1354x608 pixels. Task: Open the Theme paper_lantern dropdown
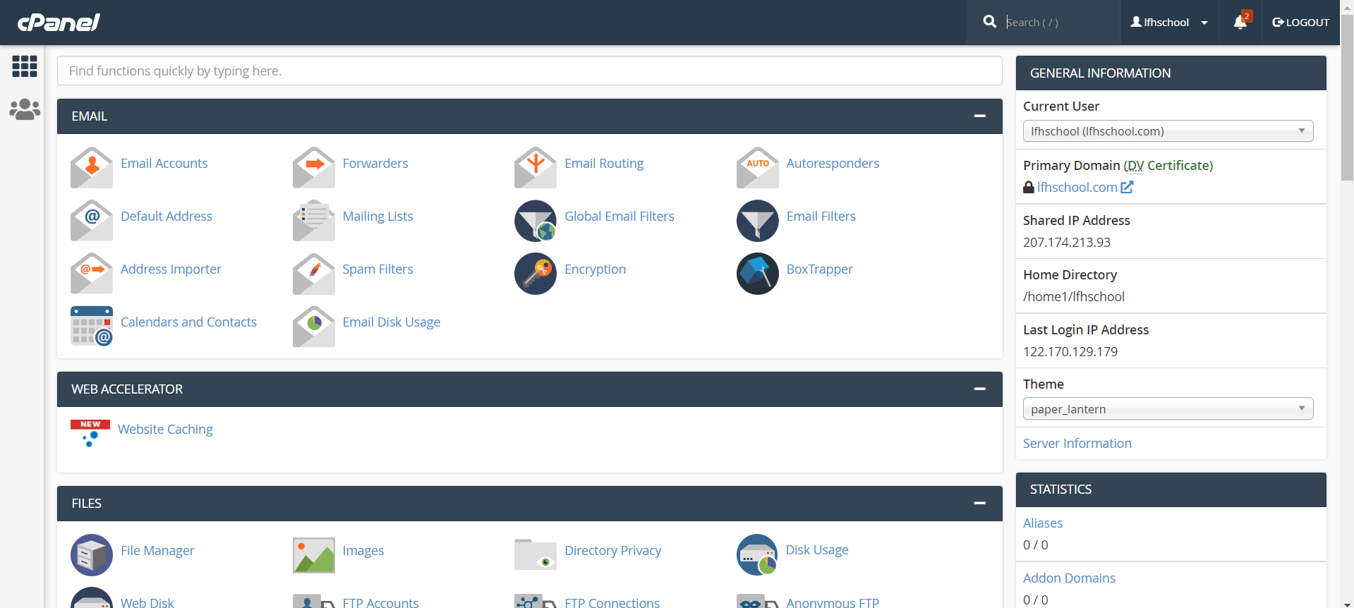(x=1168, y=409)
